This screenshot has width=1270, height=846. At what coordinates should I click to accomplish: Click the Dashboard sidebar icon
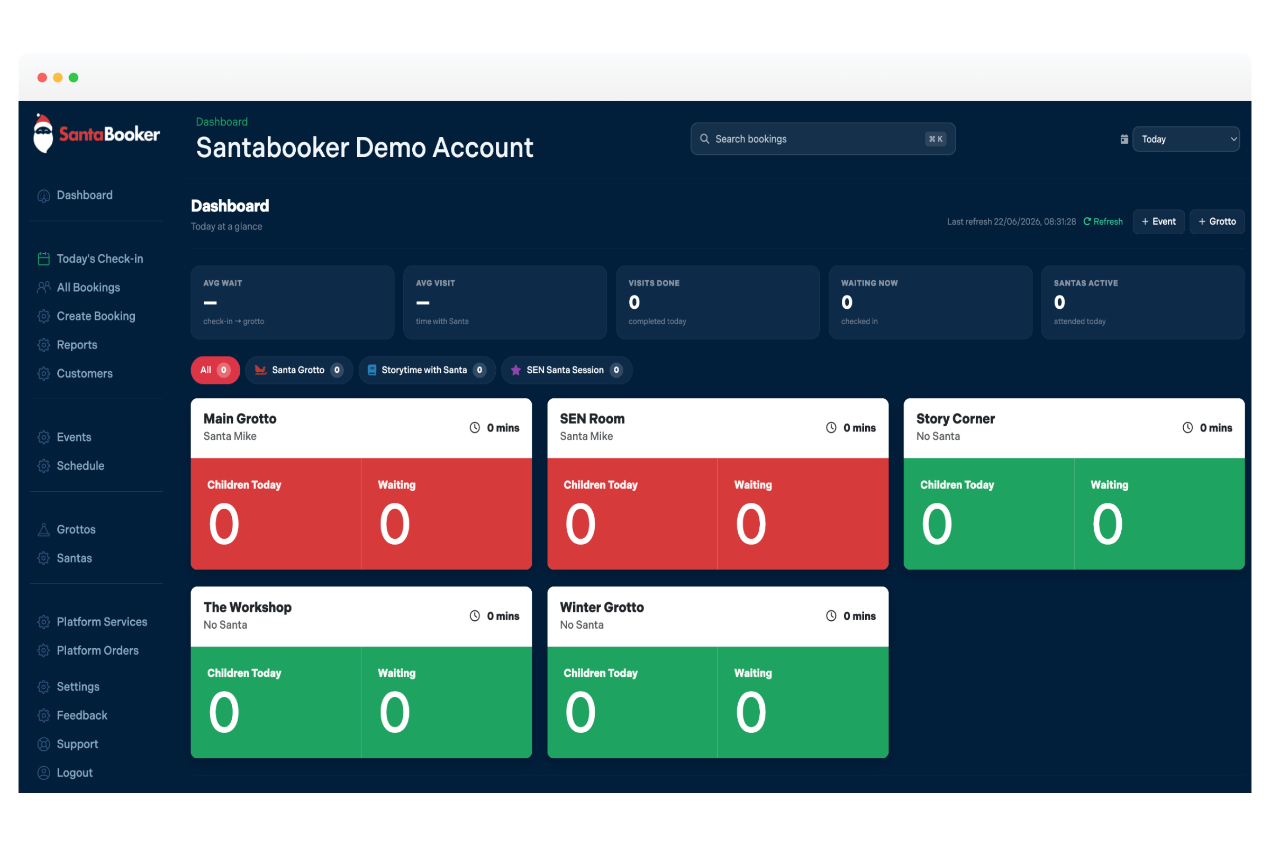[x=44, y=196]
